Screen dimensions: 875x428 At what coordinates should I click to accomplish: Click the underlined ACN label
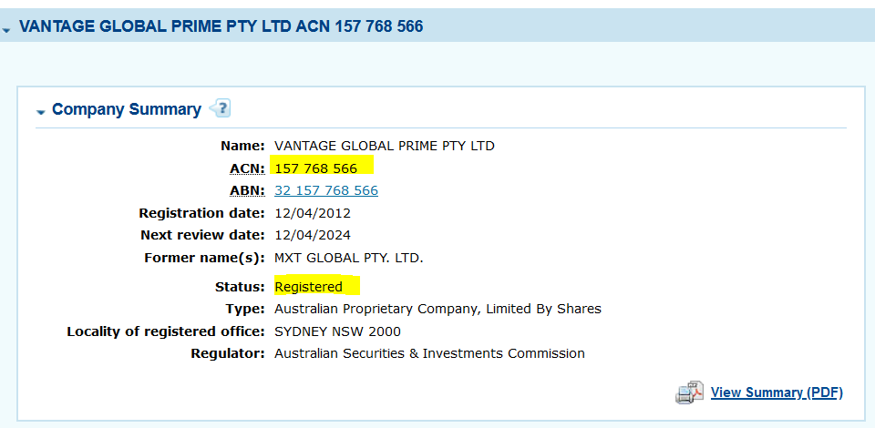247,168
